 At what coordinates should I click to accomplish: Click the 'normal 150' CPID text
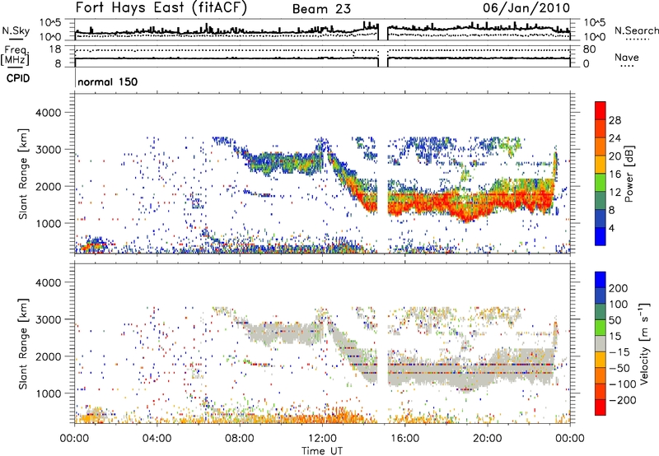click(x=108, y=81)
